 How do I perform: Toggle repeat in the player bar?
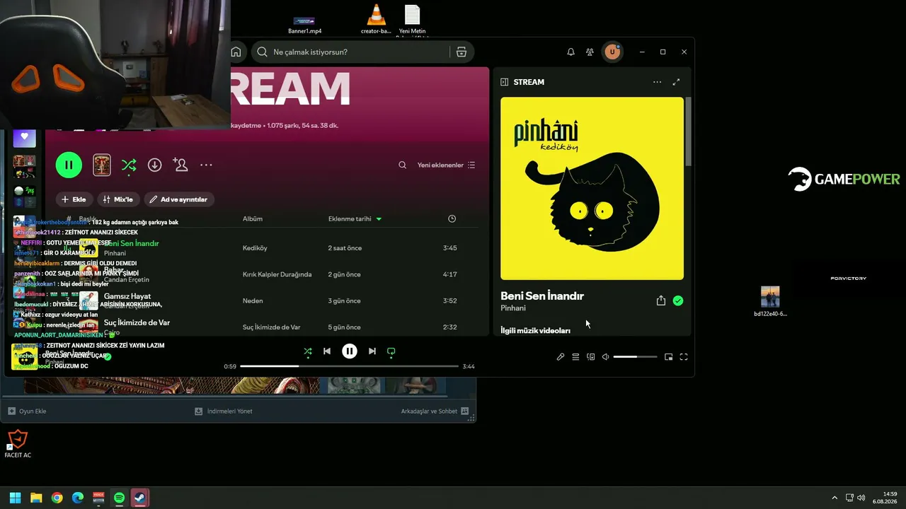point(391,351)
